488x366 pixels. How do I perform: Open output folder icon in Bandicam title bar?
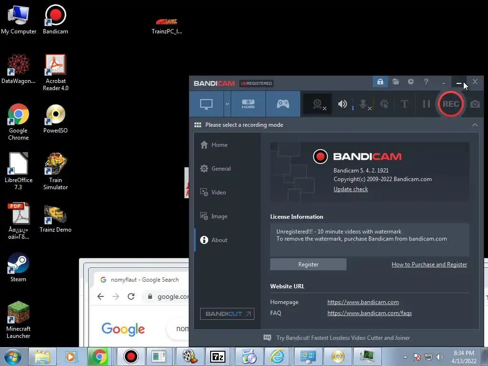click(x=396, y=82)
